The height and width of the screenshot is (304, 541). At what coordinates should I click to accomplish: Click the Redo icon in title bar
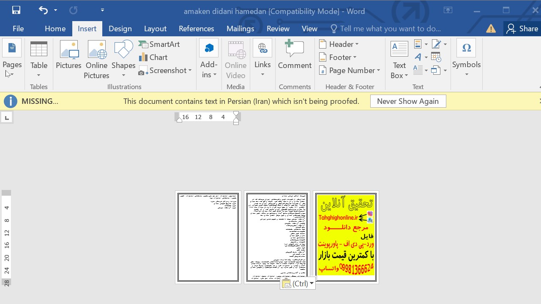click(73, 10)
